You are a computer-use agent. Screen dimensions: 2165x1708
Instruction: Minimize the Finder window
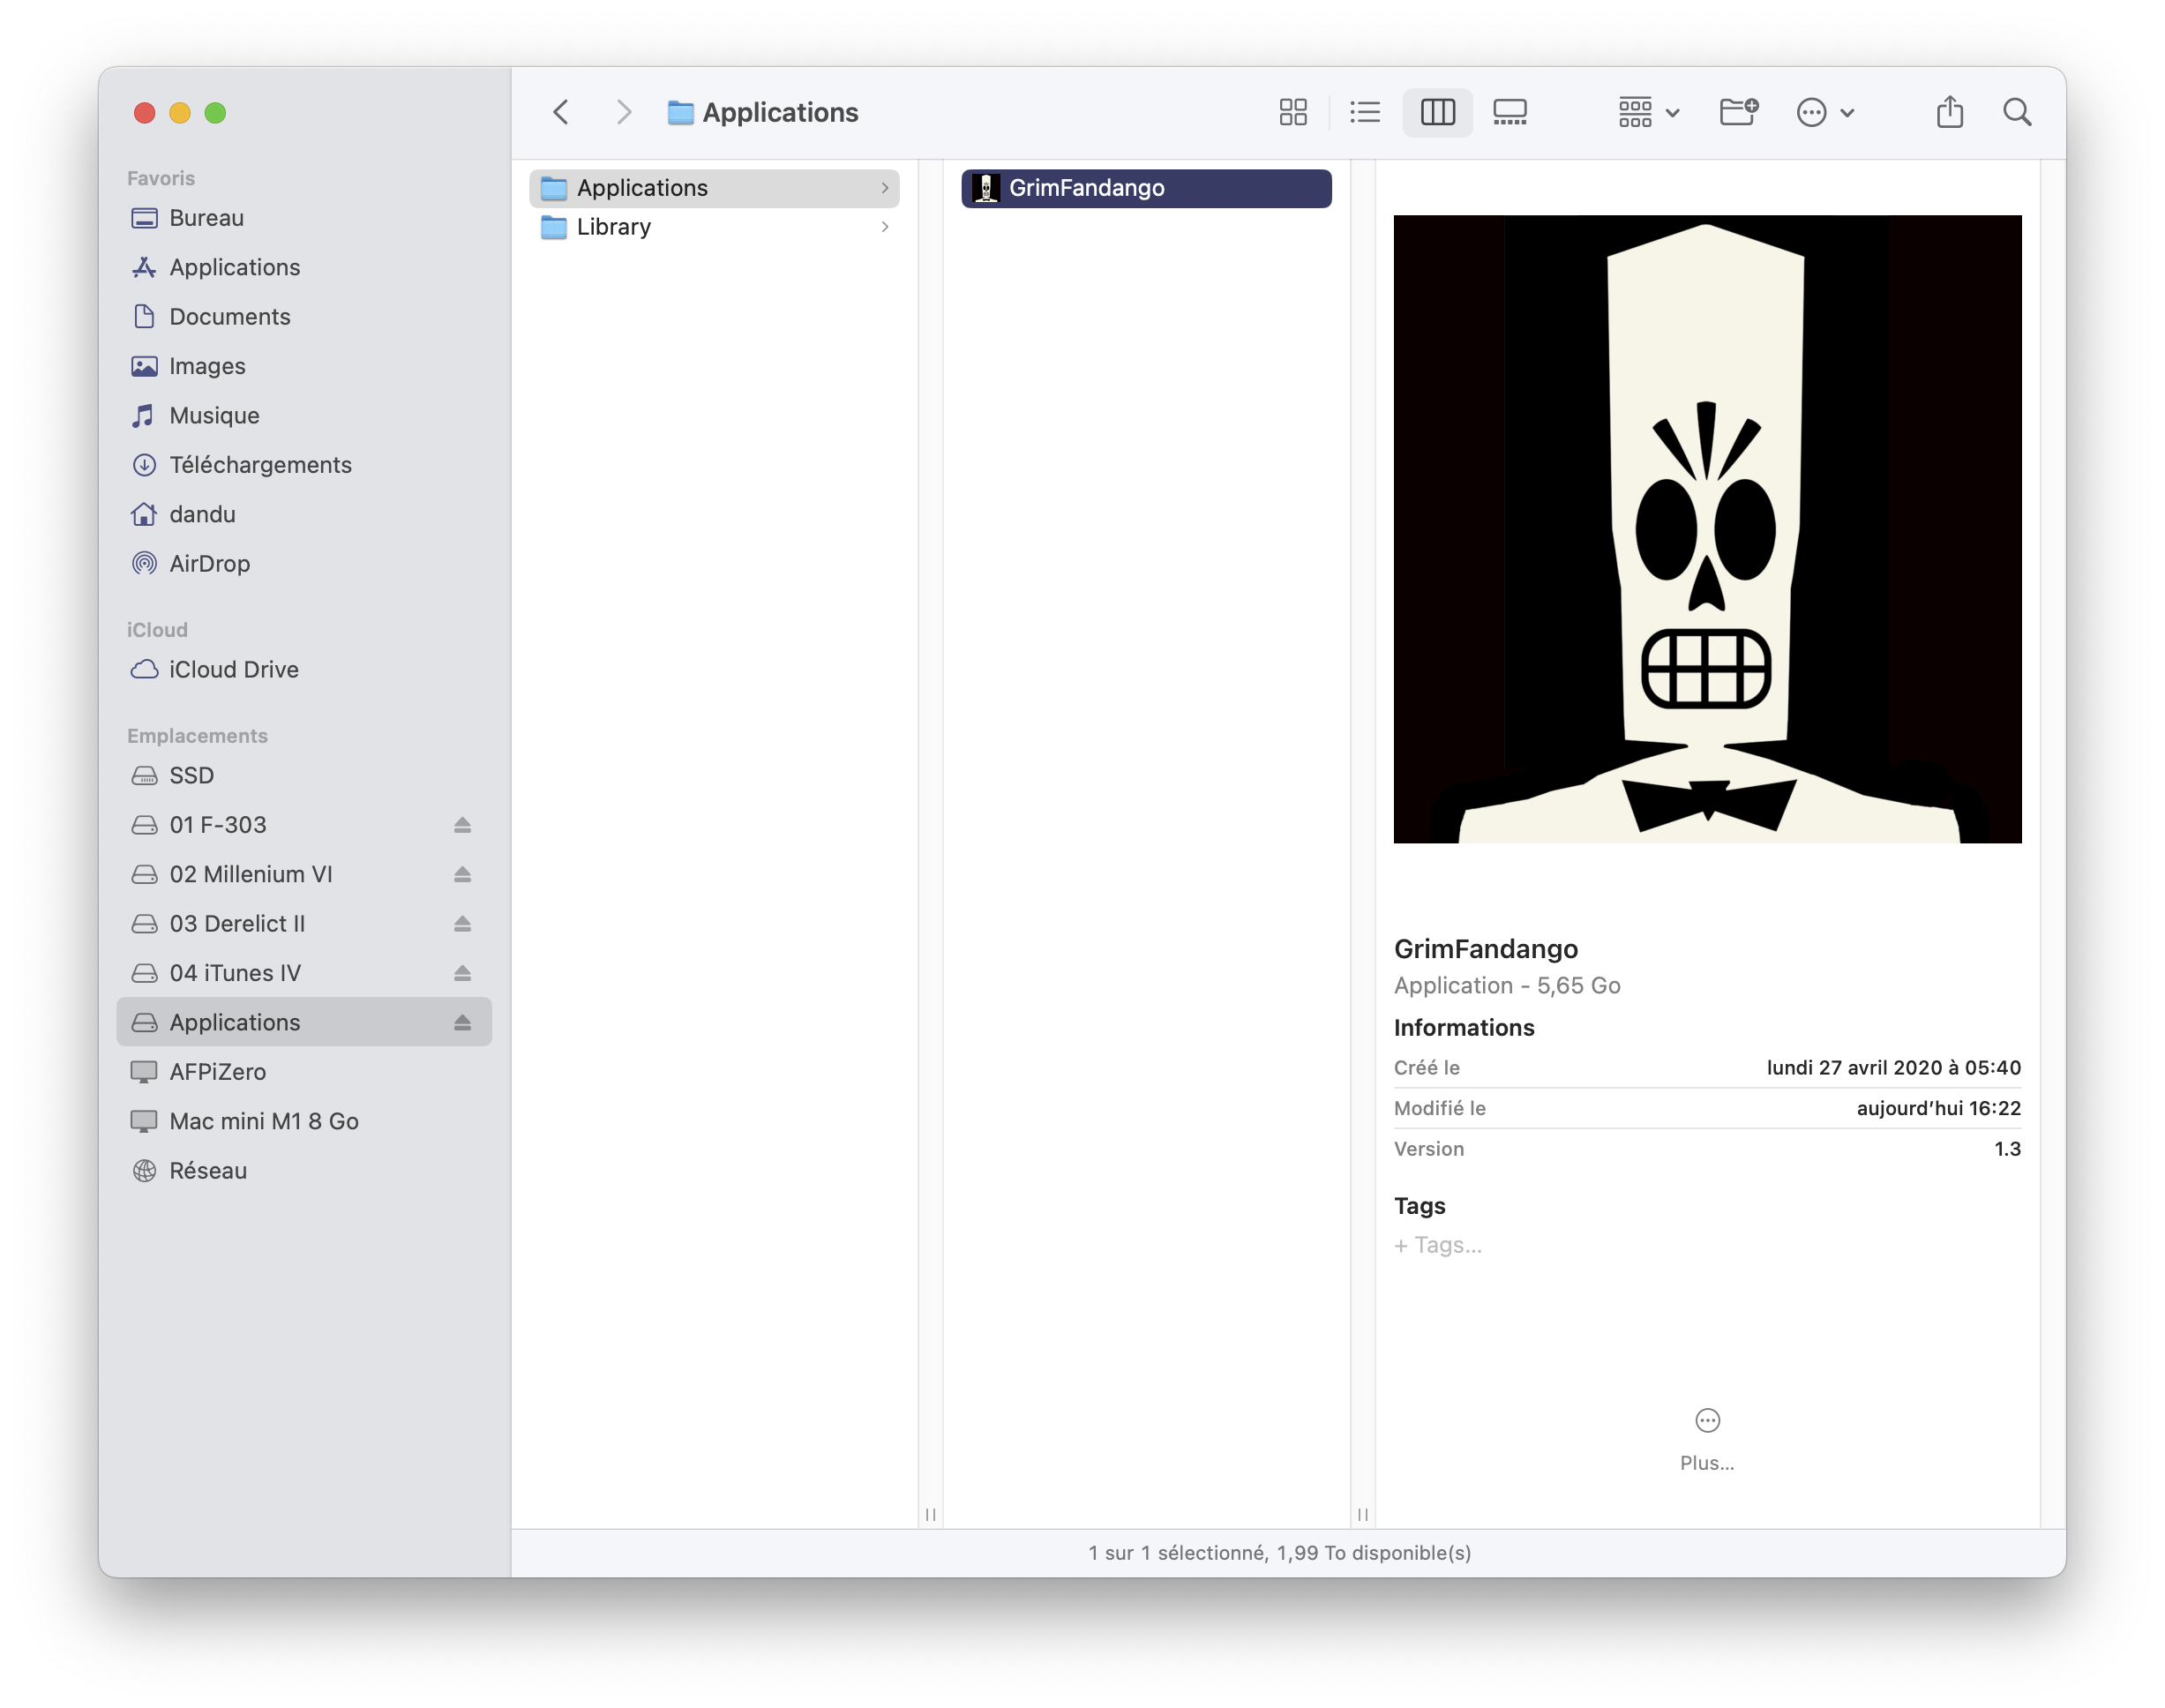point(180,112)
